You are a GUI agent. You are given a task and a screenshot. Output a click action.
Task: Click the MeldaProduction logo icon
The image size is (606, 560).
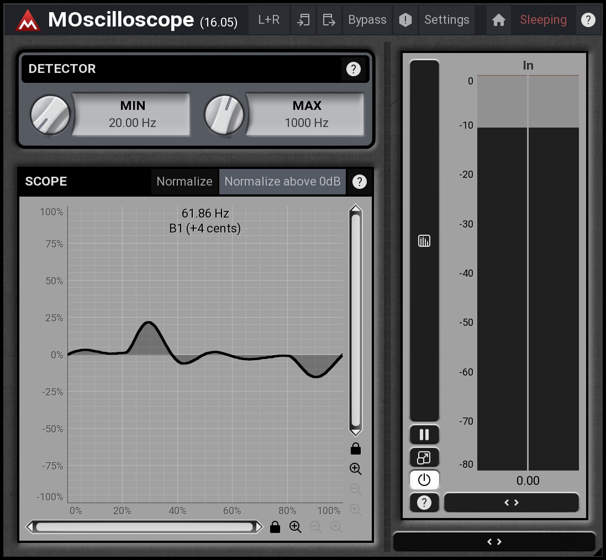[28, 20]
